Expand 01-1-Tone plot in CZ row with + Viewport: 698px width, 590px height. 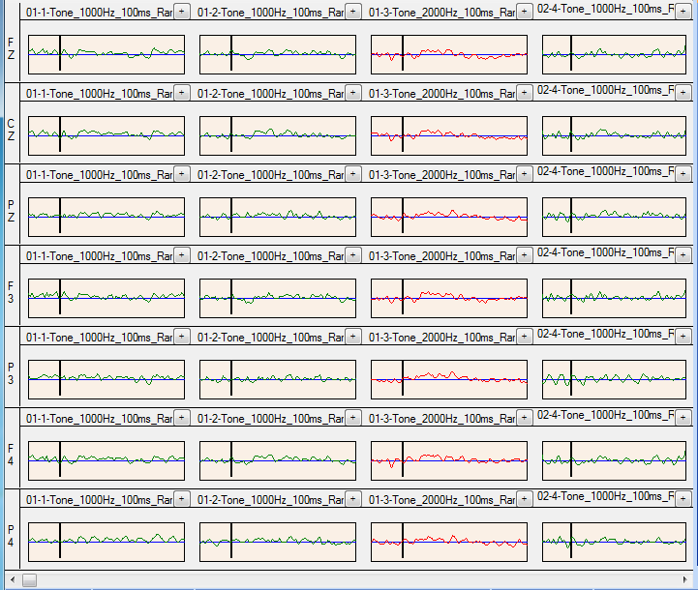coord(182,93)
